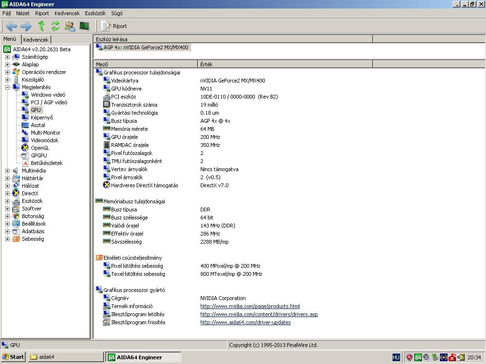The image size is (486, 364).
Task: Open the nvidia.com products.html link
Action: click(x=250, y=306)
